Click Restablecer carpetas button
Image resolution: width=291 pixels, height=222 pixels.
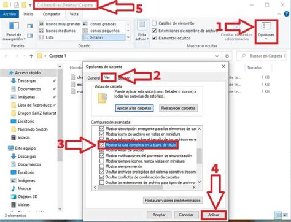click(178, 108)
